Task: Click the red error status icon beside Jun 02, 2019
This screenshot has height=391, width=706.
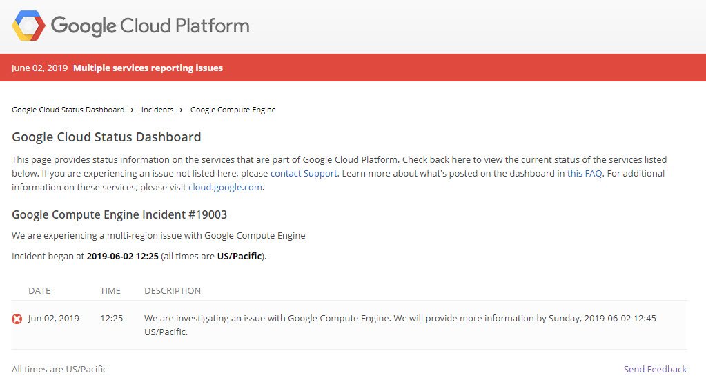Action: [x=17, y=319]
